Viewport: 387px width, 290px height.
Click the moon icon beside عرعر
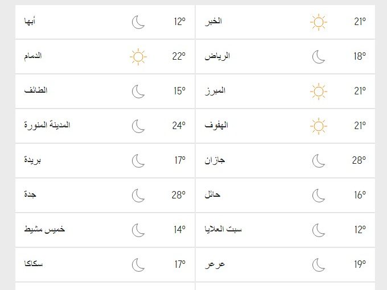point(318,264)
